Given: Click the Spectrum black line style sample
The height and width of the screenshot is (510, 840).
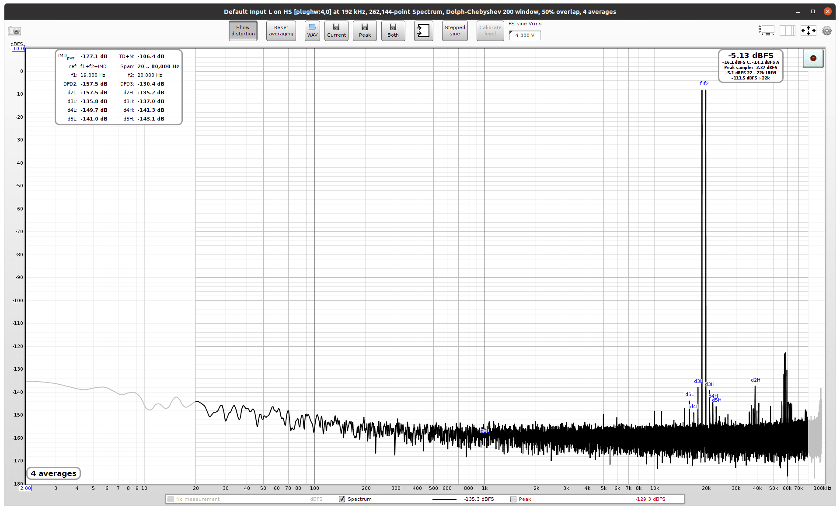Looking at the screenshot, I should (444, 499).
